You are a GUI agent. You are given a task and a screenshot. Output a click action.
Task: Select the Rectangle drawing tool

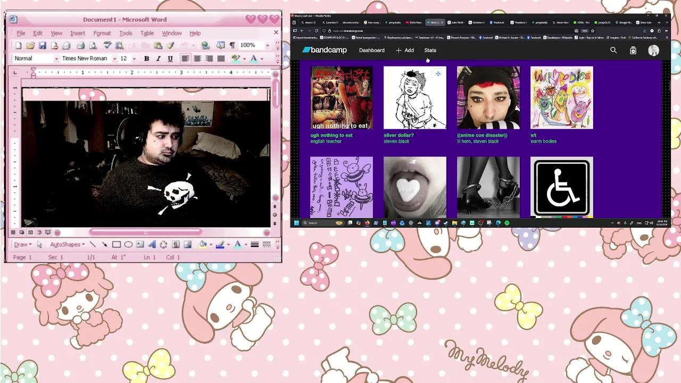point(116,245)
